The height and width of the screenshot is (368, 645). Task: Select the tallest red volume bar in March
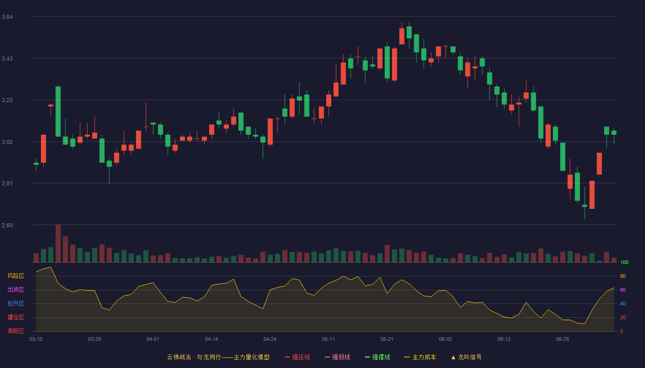tap(58, 243)
